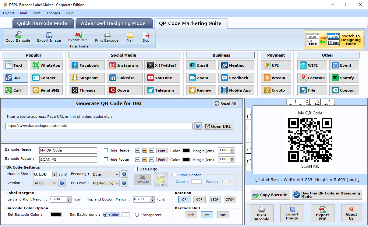Viewport: 368px width, 227px height.
Task: Click the EC Level help icon
Action: (124, 183)
